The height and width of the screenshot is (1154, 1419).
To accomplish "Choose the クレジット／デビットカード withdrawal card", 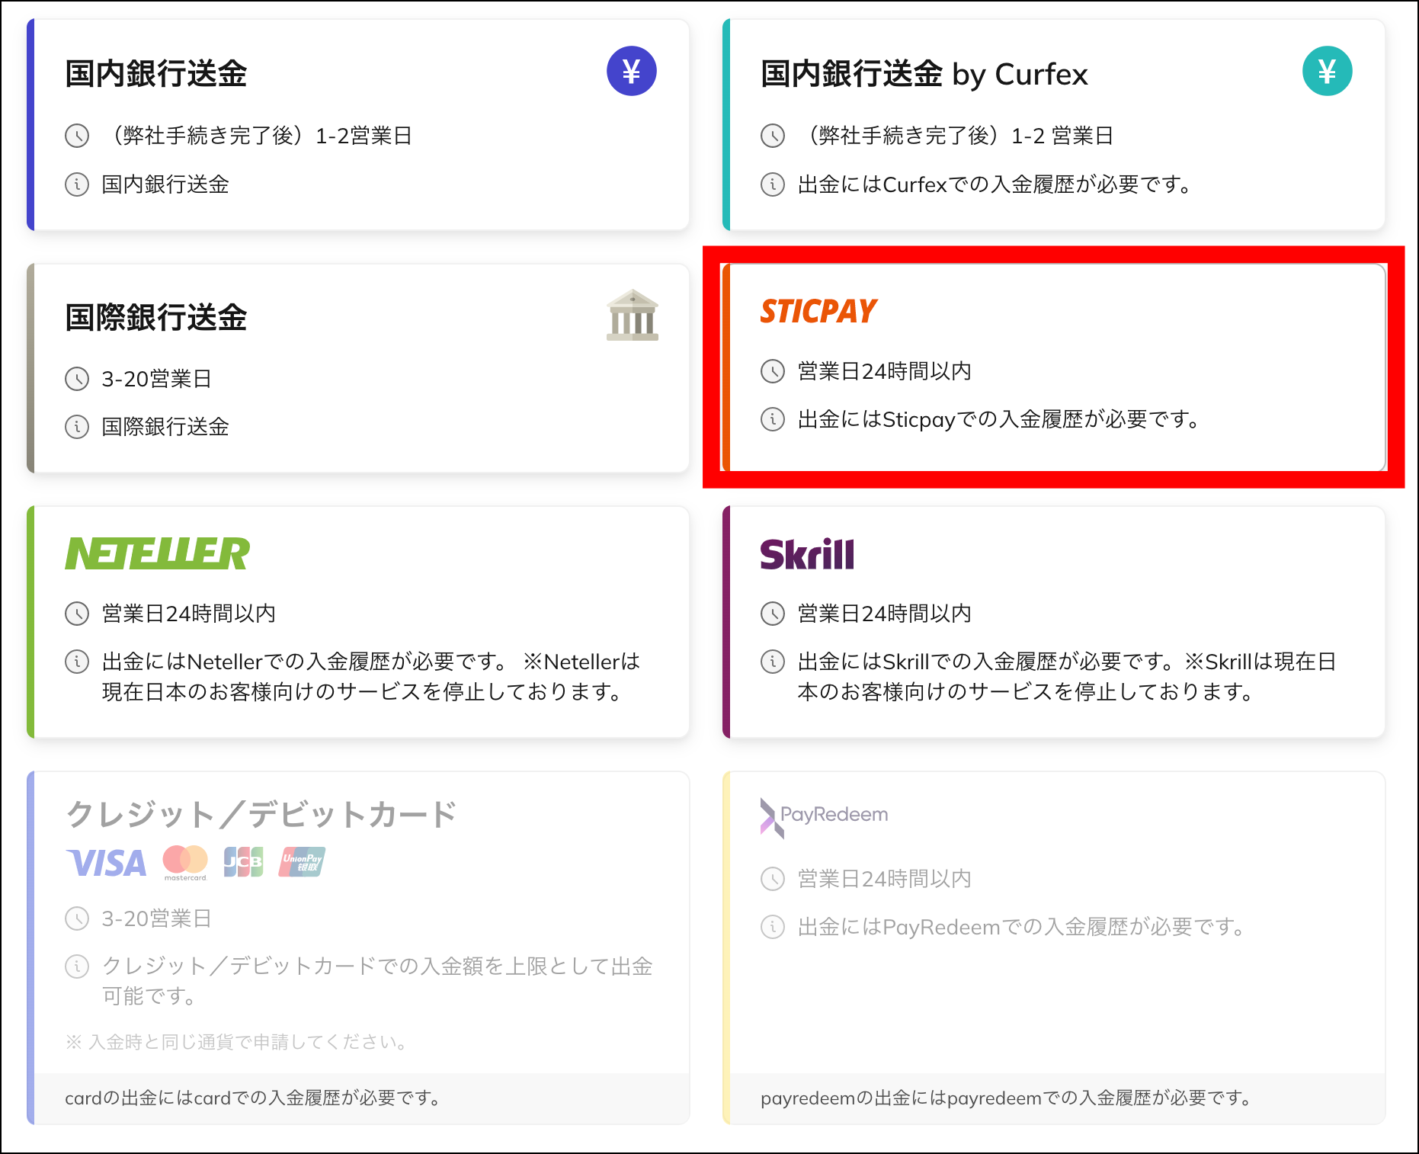I will pos(358,945).
